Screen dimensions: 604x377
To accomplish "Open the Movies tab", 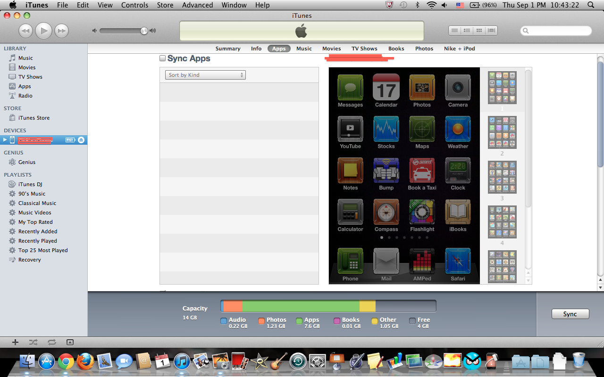I will (331, 49).
